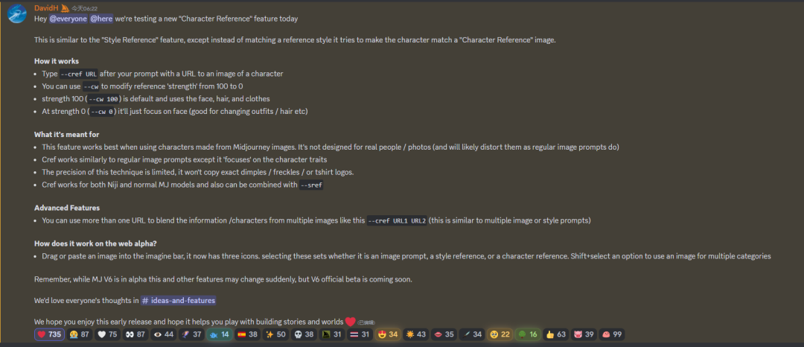Screen dimensions: 804x347
Task: Click the edited marker after the final heart
Action: 366,323
